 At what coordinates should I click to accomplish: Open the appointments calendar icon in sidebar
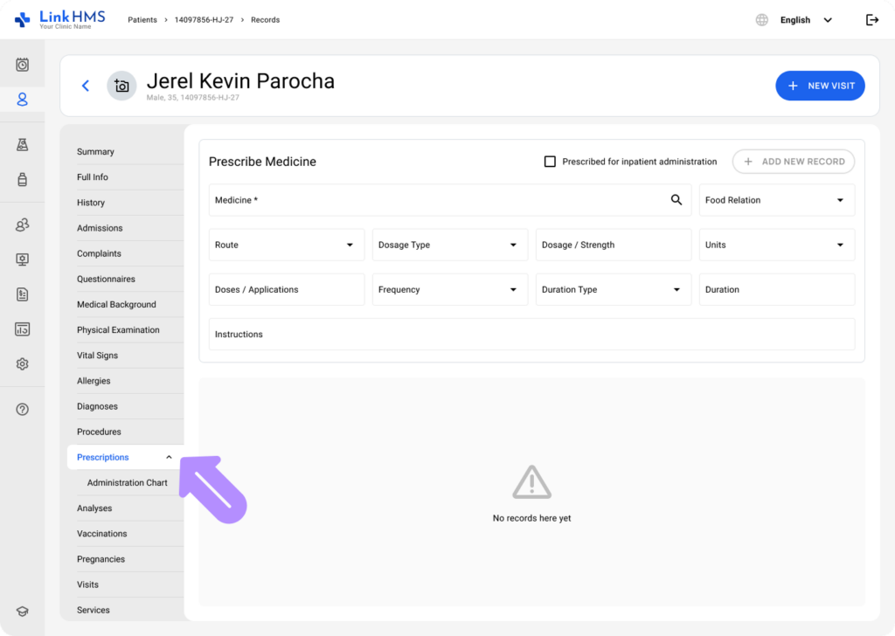click(22, 62)
